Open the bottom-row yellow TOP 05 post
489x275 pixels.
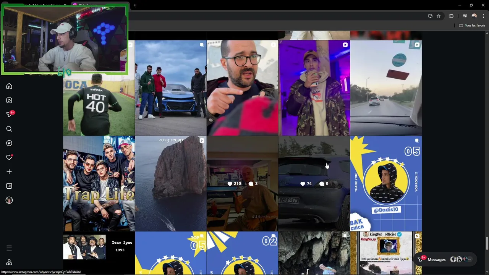tap(171, 253)
